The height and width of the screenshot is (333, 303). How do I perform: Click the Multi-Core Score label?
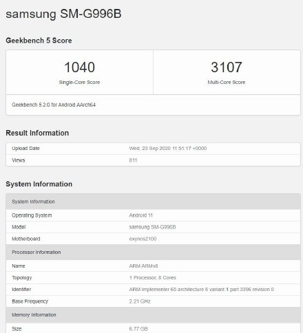pyautogui.click(x=227, y=83)
